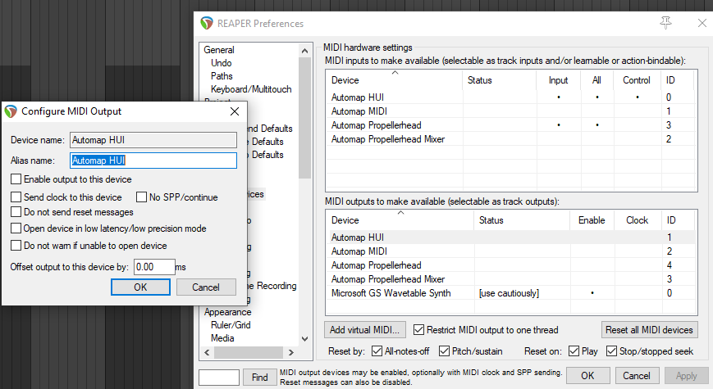Toggle Do not warn if unable to open device
The image size is (713, 389).
click(16, 246)
